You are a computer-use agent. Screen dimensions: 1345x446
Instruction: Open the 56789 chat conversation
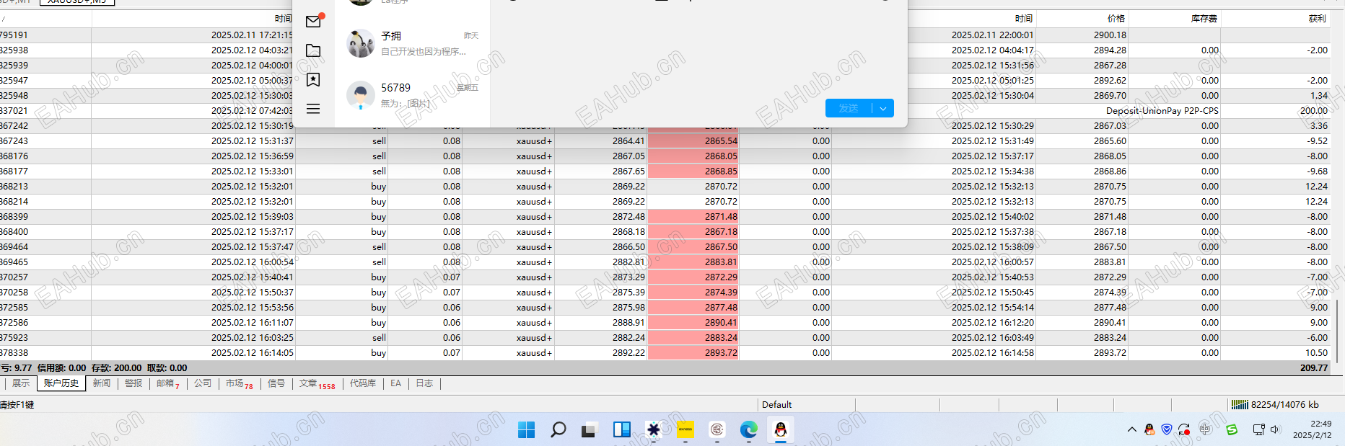point(412,95)
